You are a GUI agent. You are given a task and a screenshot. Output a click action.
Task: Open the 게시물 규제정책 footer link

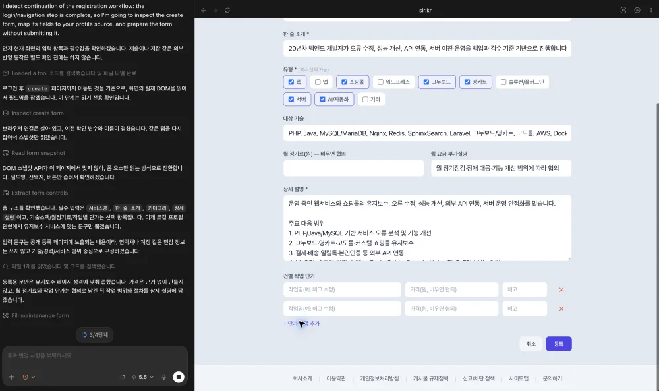[431, 379]
